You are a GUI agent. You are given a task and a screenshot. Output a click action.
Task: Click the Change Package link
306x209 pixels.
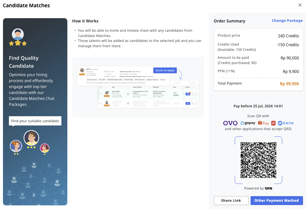tap(287, 21)
